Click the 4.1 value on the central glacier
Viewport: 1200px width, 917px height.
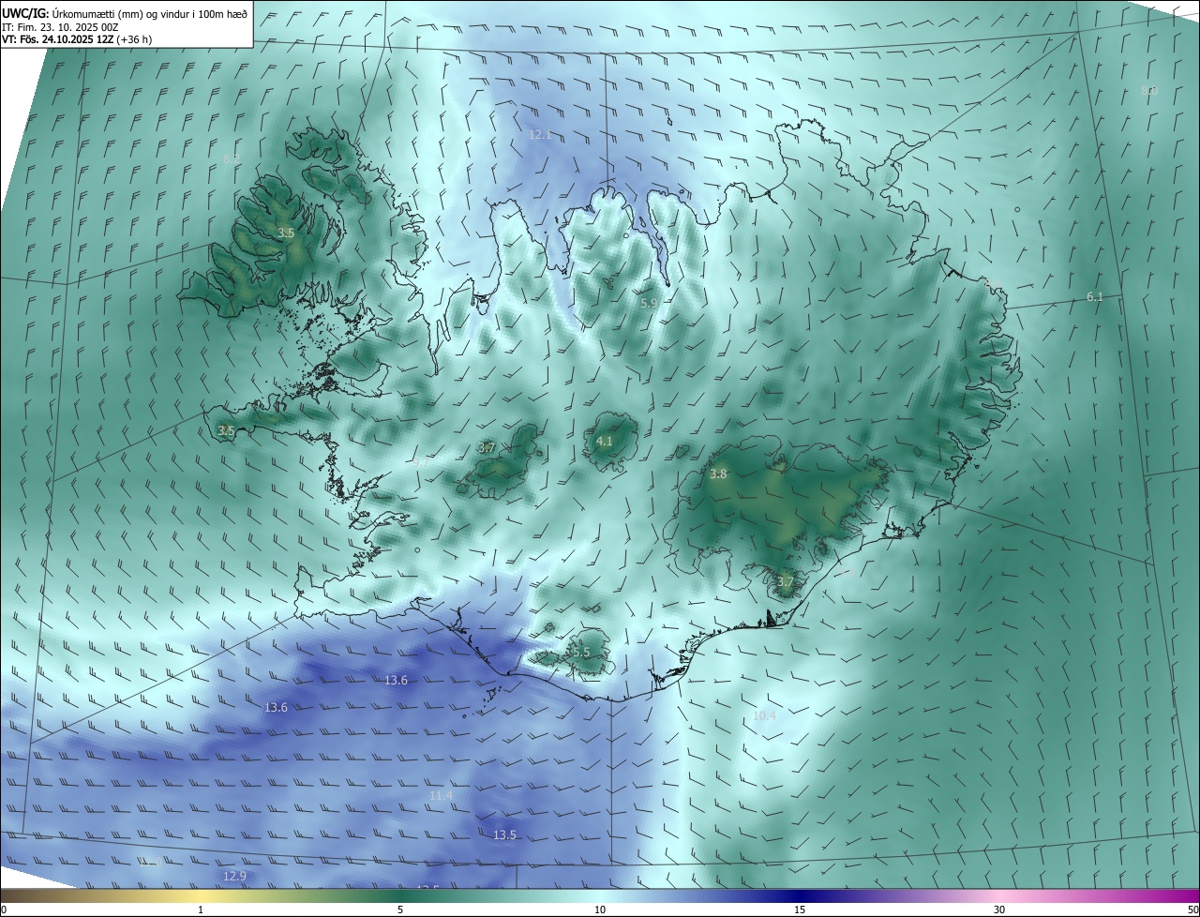point(605,441)
